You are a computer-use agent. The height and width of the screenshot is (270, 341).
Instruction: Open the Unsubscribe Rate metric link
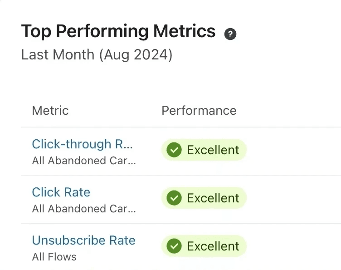(x=83, y=240)
